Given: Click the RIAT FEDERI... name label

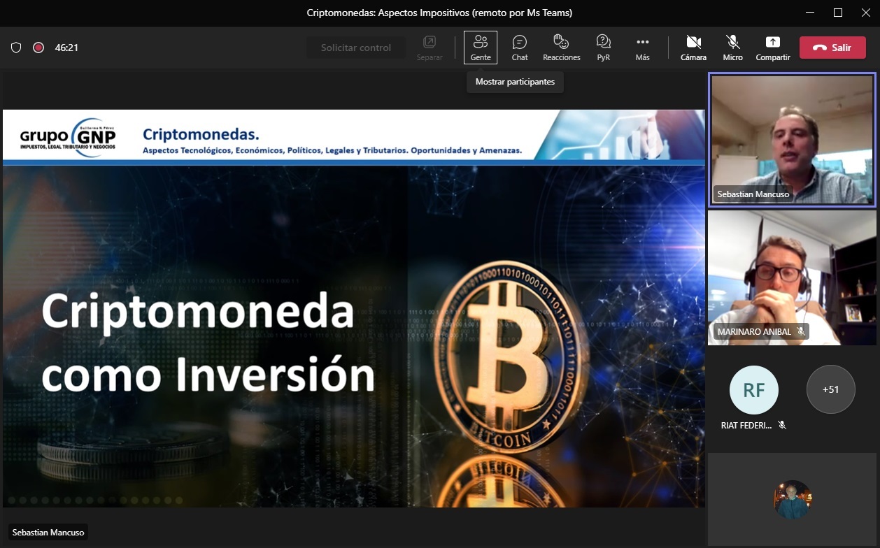Looking at the screenshot, I should (x=746, y=425).
